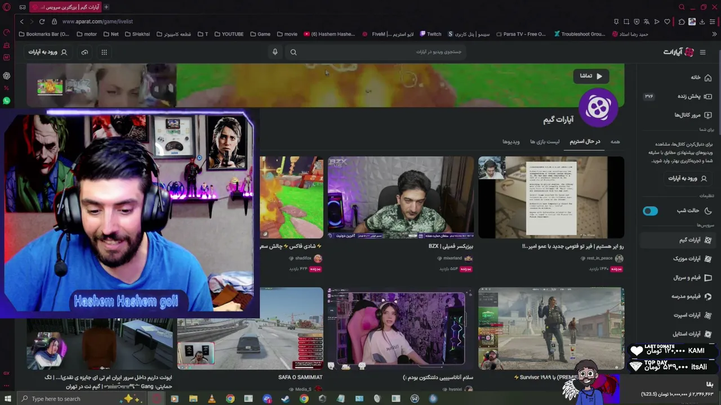
Task: Click the upload cloud icon
Action: click(84, 52)
